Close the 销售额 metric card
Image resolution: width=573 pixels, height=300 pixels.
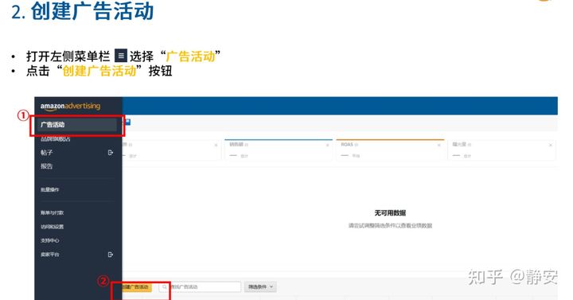[x=327, y=145]
